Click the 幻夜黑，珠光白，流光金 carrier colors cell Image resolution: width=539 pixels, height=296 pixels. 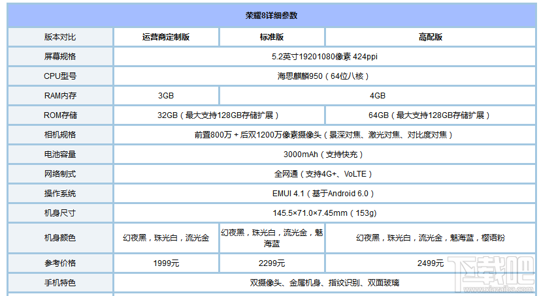(x=166, y=238)
